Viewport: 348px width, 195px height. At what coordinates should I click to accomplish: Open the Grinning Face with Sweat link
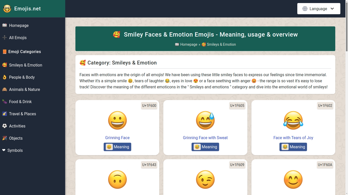pyautogui.click(x=205, y=138)
